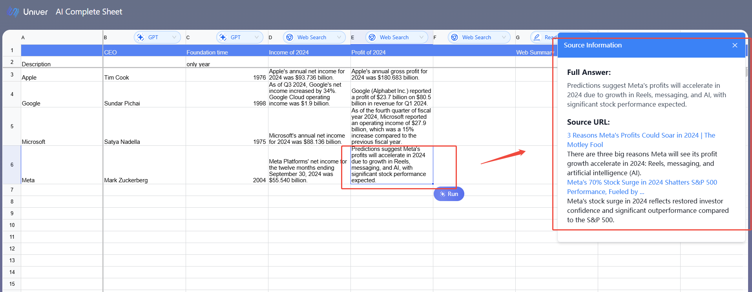Select the Google company cell
752x292 pixels.
point(62,94)
